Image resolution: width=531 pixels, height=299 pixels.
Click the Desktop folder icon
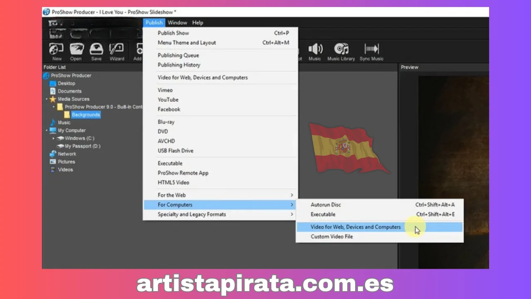pos(53,83)
